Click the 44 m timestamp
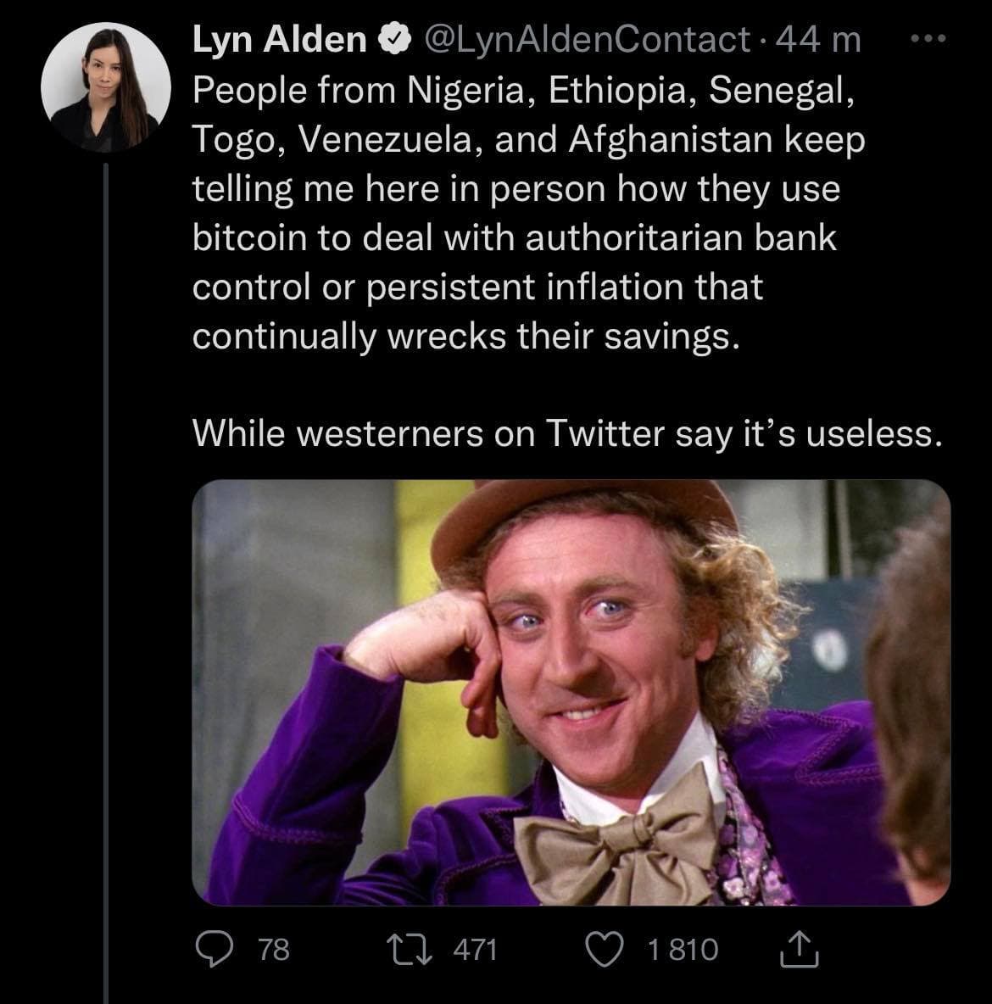 click(818, 39)
